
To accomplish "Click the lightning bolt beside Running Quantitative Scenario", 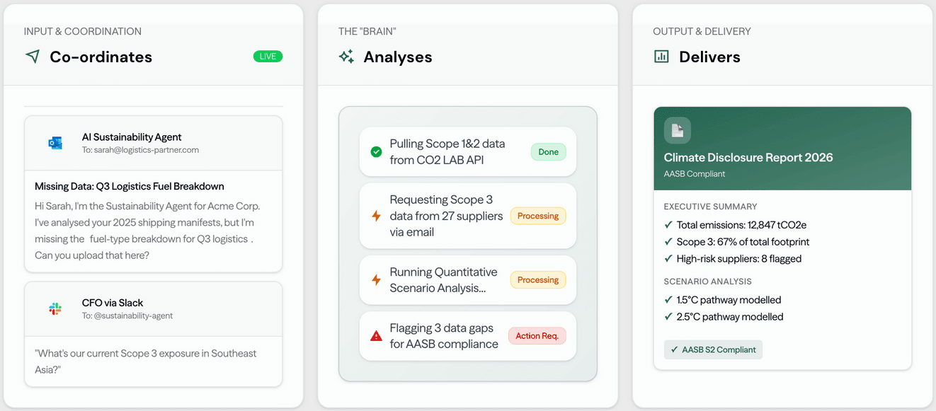I will (376, 280).
